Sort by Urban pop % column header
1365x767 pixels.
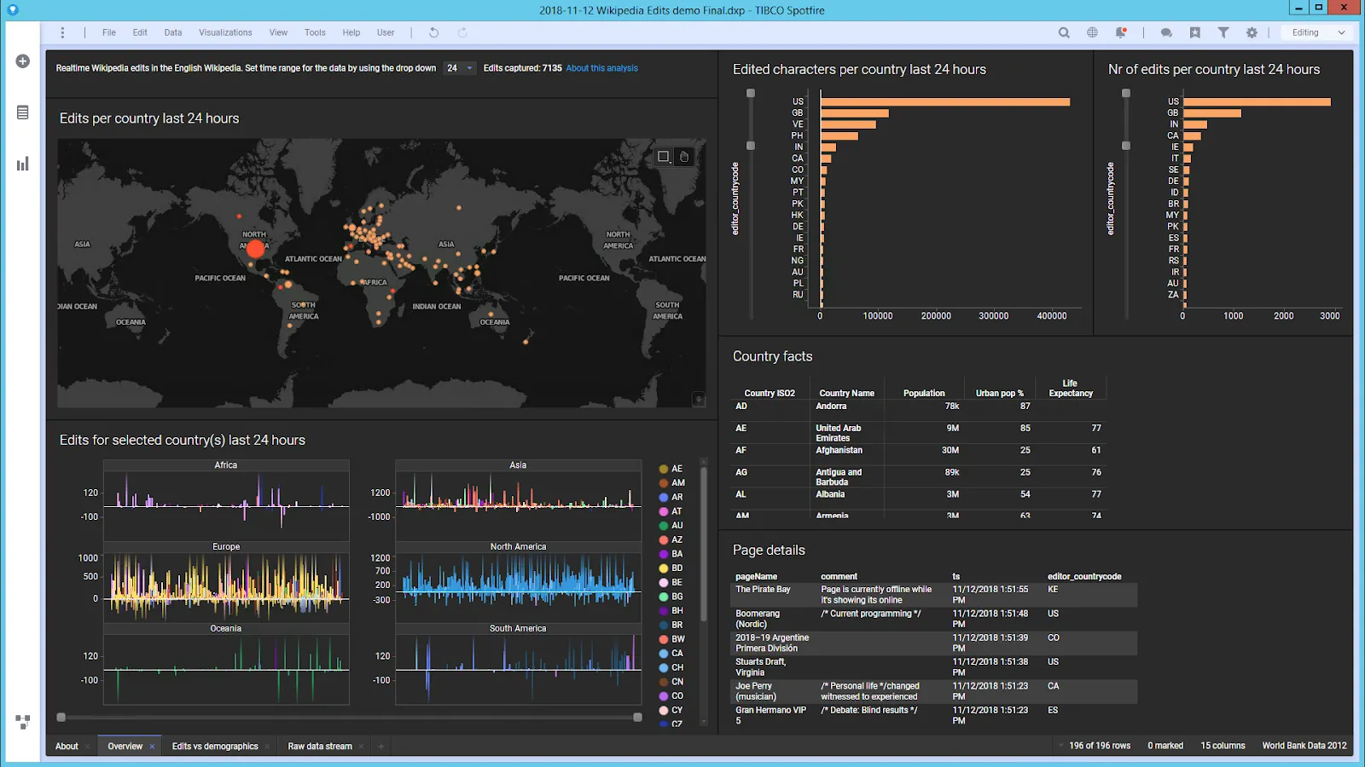[1000, 394]
